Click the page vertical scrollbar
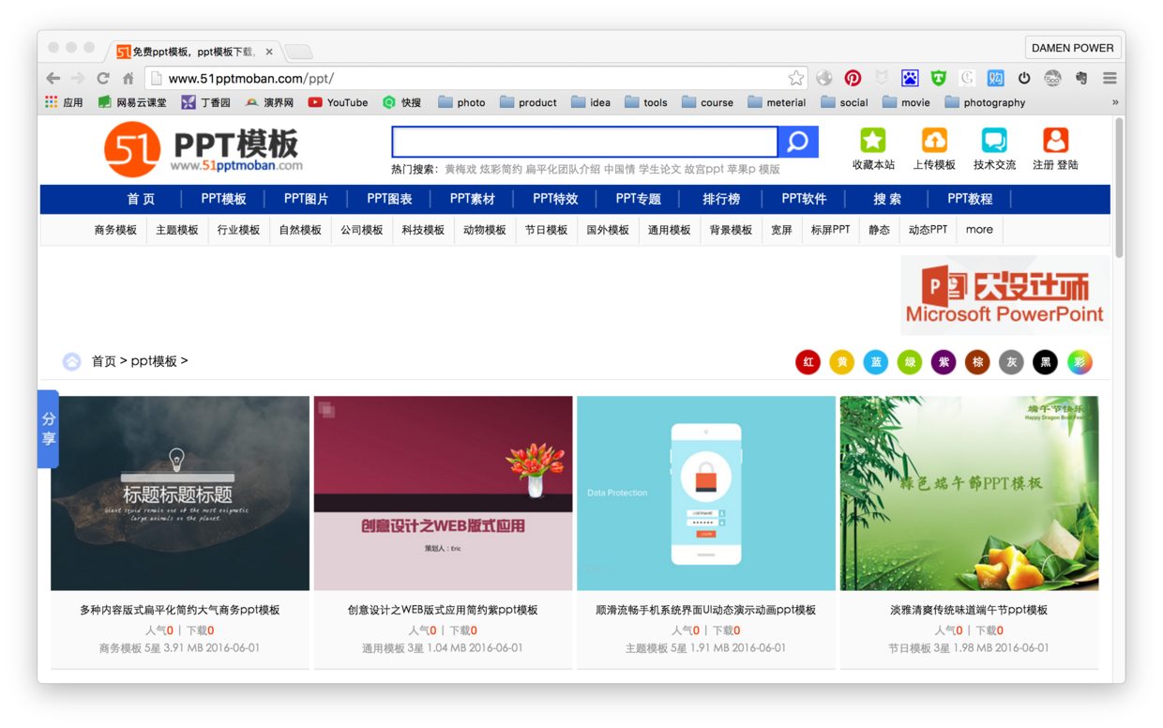Image resolution: width=1163 pixels, height=728 pixels. (1118, 188)
